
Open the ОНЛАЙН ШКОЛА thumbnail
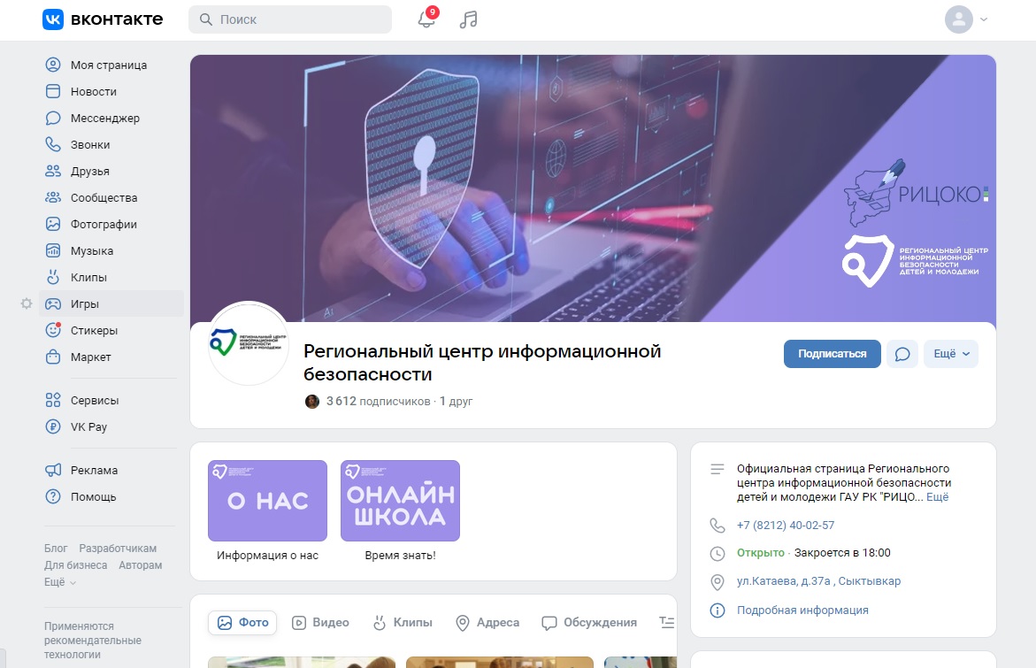pos(401,501)
